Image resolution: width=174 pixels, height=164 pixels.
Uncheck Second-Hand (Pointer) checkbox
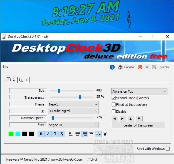point(113,98)
